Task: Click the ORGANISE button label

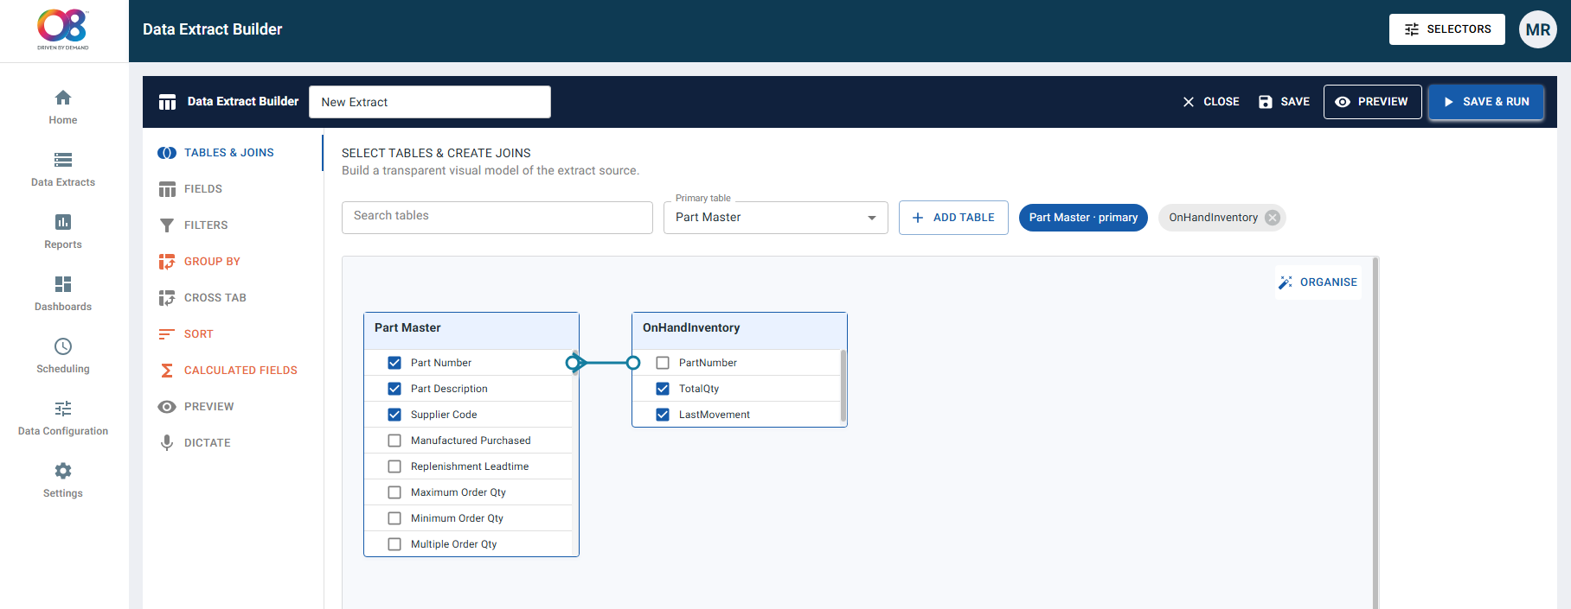Action: tap(1329, 282)
